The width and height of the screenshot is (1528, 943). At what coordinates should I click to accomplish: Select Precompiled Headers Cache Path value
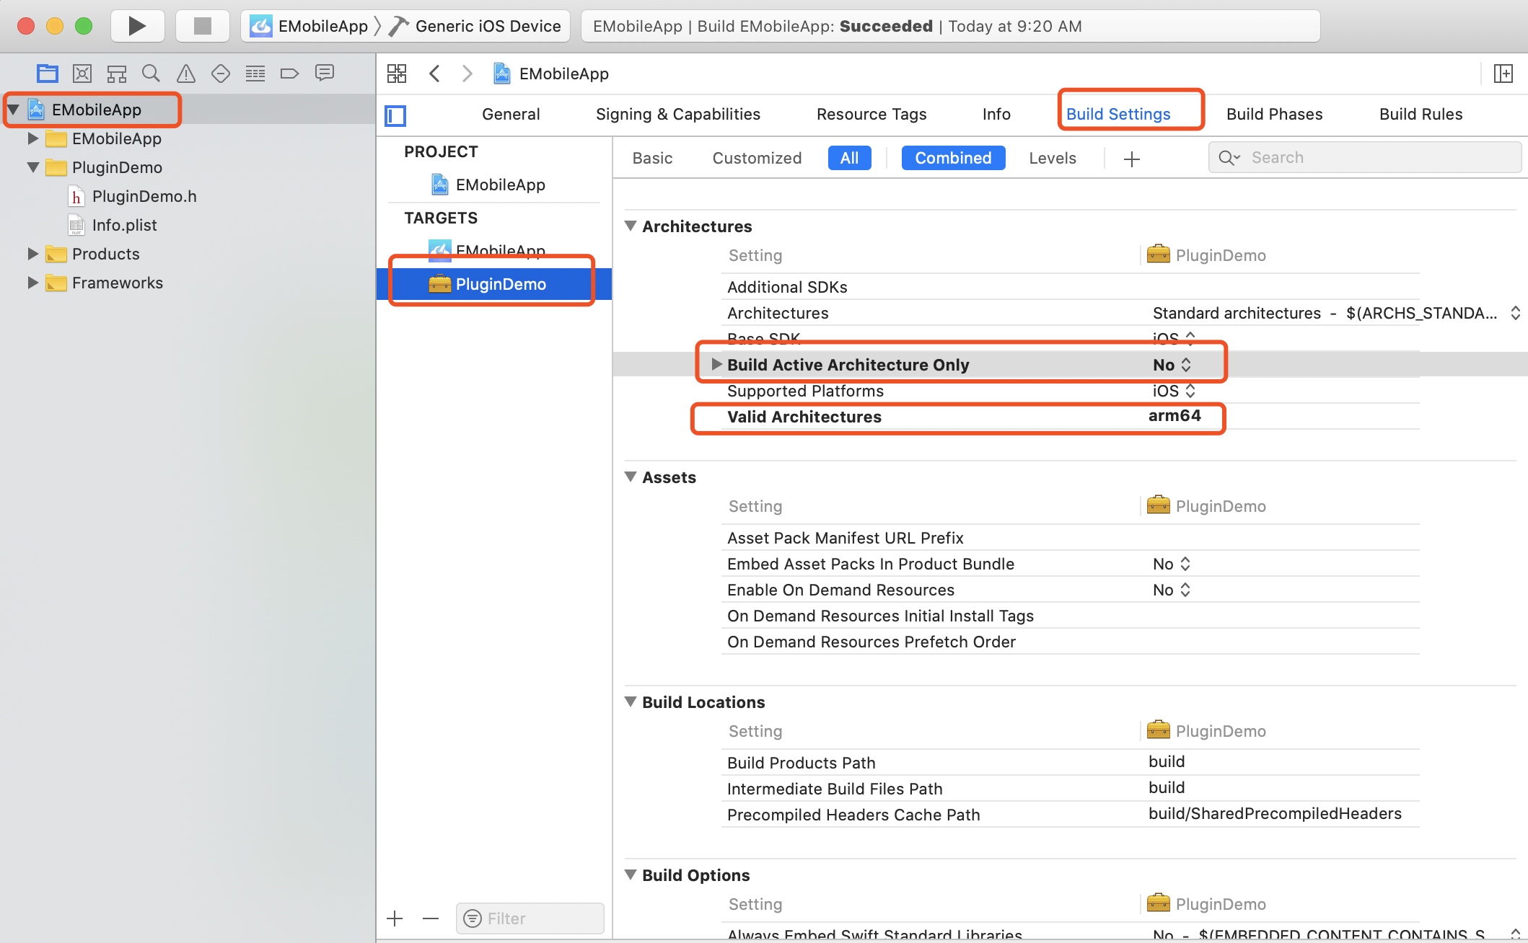[x=1275, y=814]
